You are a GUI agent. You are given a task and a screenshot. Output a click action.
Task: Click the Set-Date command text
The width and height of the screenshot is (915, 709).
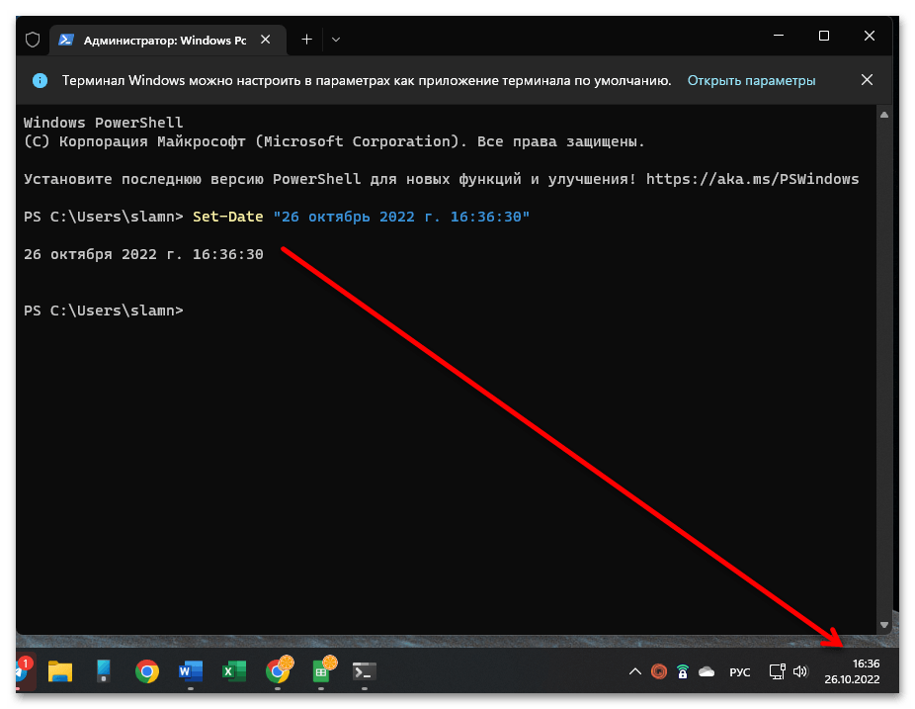pyautogui.click(x=227, y=217)
